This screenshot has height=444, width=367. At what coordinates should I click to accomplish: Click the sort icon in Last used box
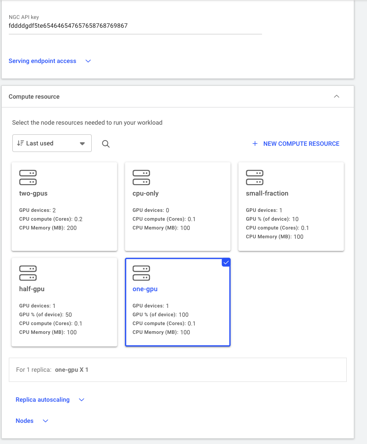point(20,143)
